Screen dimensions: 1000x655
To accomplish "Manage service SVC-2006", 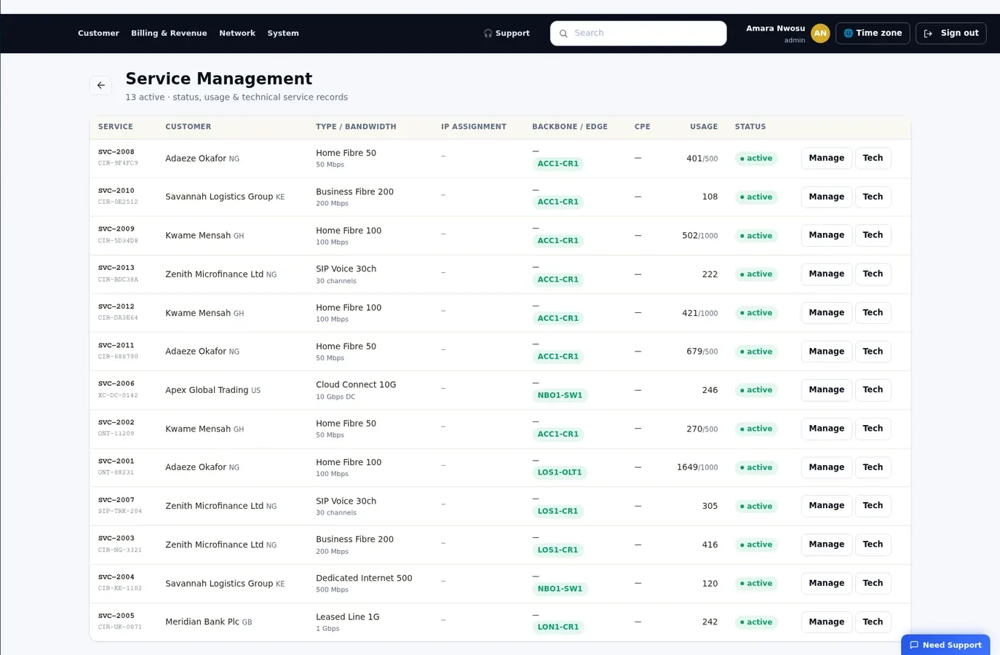I will point(826,389).
